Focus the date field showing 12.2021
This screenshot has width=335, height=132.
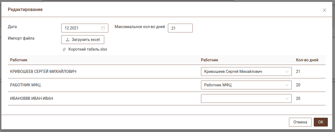81,28
